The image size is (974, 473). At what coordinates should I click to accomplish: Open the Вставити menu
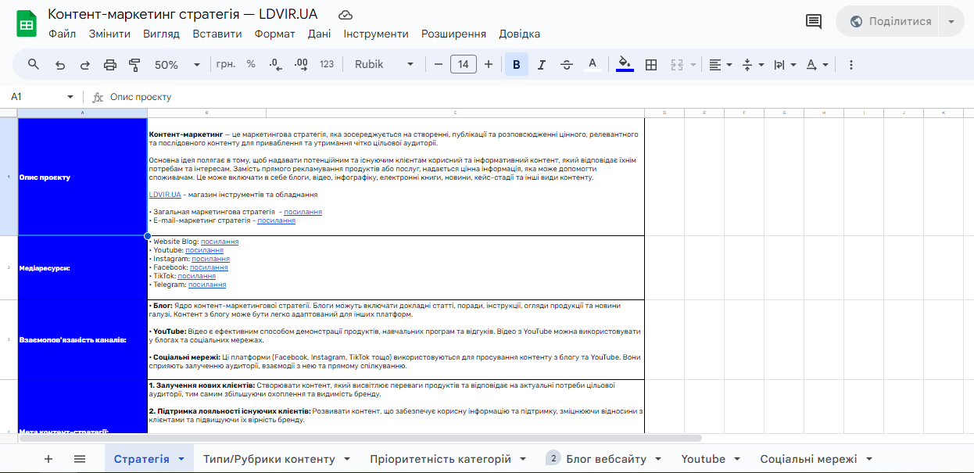point(217,34)
